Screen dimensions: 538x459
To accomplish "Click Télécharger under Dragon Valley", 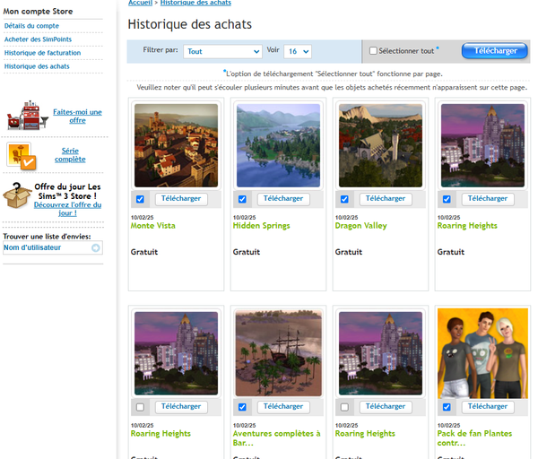I will tap(386, 199).
